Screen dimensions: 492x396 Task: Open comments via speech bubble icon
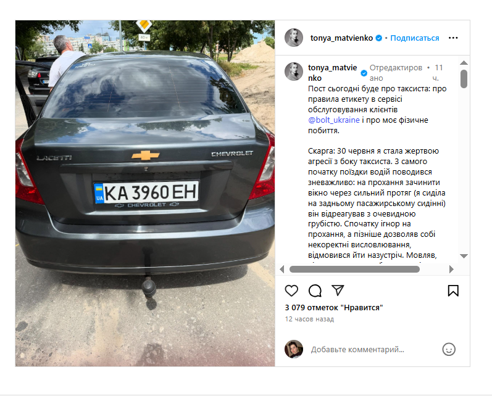click(x=315, y=291)
